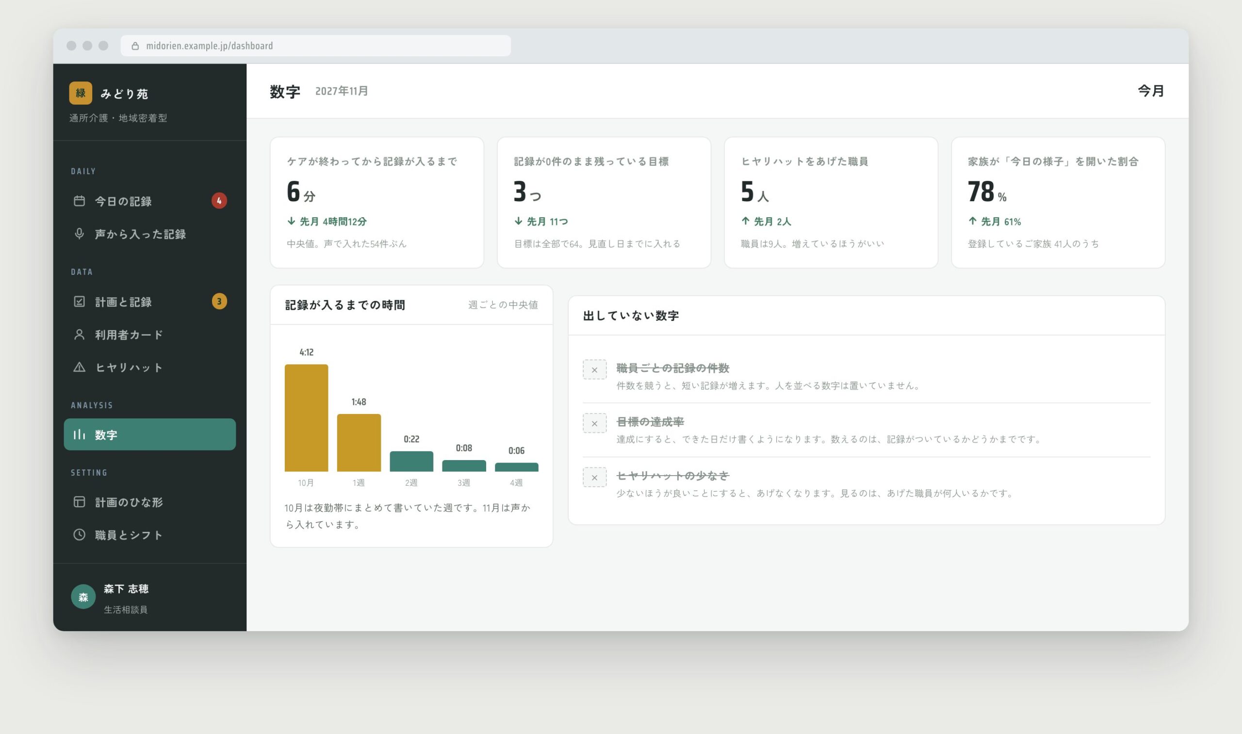Open the ヒヤリハット page
This screenshot has height=734, width=1242.
tap(150, 367)
